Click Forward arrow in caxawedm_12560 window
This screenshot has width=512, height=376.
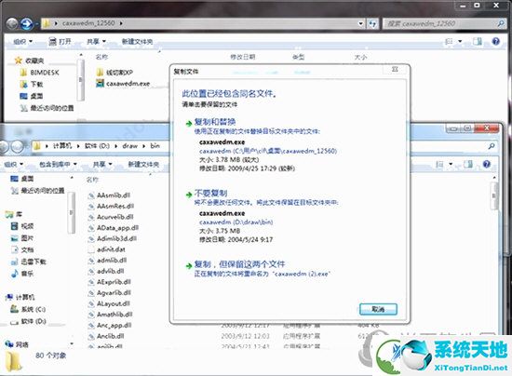pyautogui.click(x=26, y=23)
